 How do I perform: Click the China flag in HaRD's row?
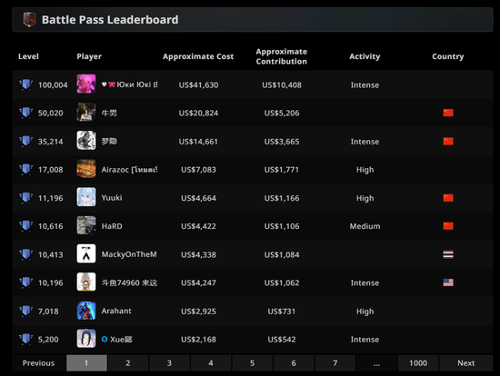(x=448, y=226)
